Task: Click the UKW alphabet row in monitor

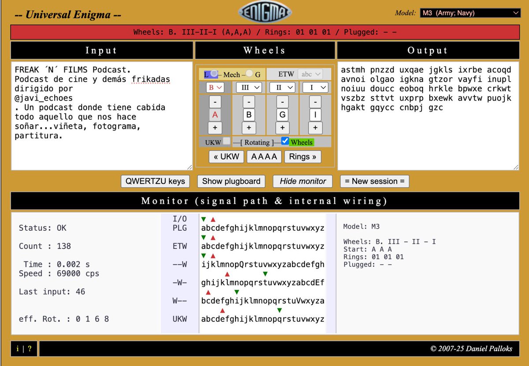Action: [x=263, y=319]
